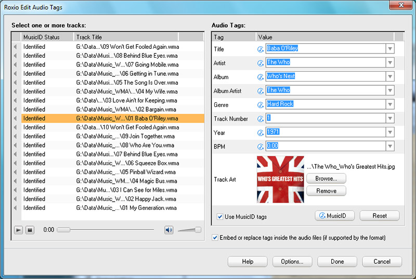This screenshot has height=279, width=416.
Task: Remove the current track art
Action: [x=326, y=191]
